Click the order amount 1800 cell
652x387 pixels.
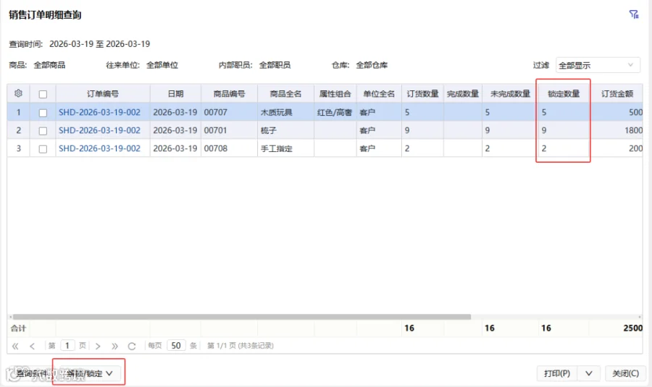click(617, 130)
